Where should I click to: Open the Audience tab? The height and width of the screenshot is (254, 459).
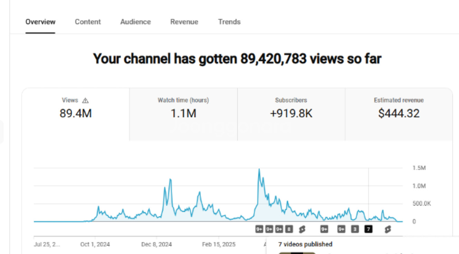click(x=135, y=22)
